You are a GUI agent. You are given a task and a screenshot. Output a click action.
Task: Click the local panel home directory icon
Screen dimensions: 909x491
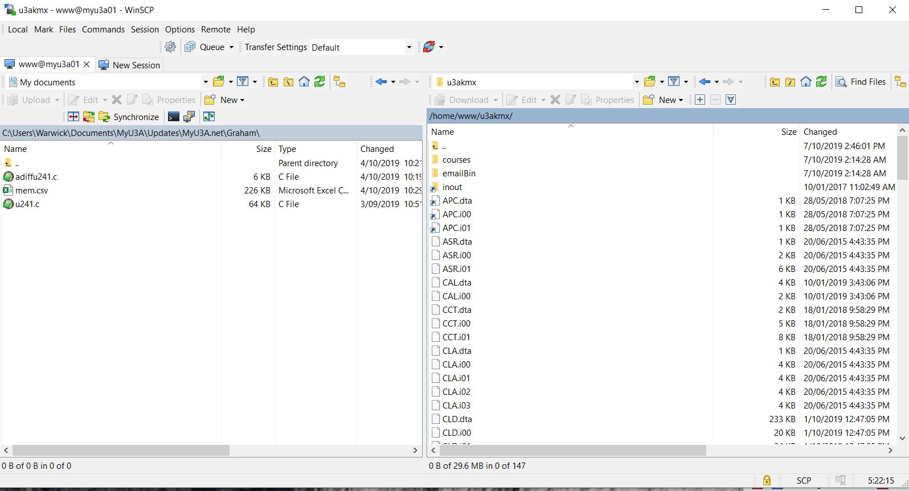304,82
